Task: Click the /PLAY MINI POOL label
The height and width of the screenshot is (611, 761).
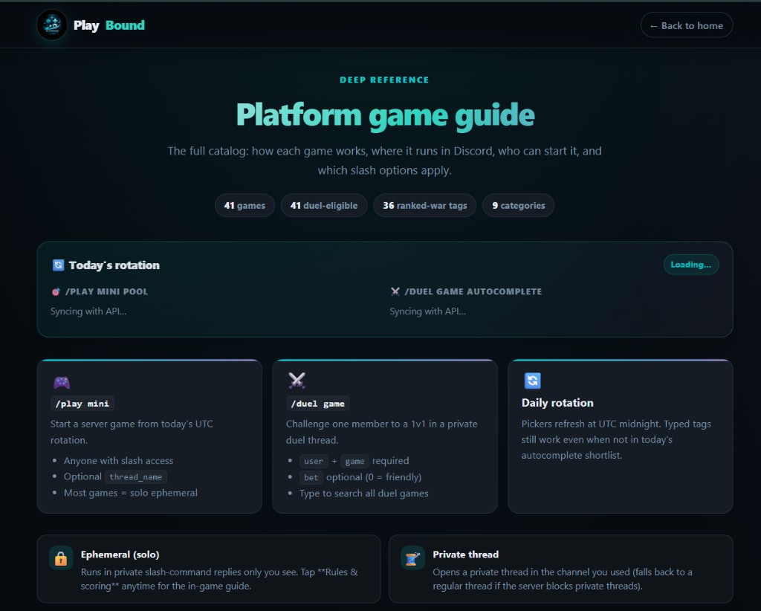Action: tap(106, 291)
